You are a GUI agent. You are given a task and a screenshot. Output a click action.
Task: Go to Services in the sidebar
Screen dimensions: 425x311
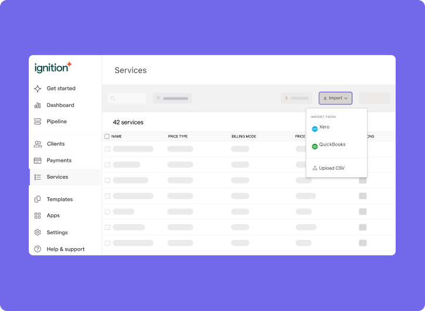pyautogui.click(x=57, y=177)
